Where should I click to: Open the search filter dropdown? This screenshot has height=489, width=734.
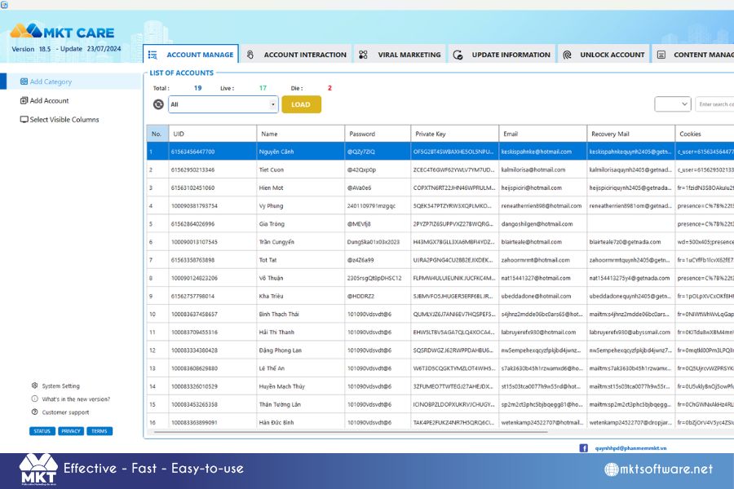(x=673, y=104)
